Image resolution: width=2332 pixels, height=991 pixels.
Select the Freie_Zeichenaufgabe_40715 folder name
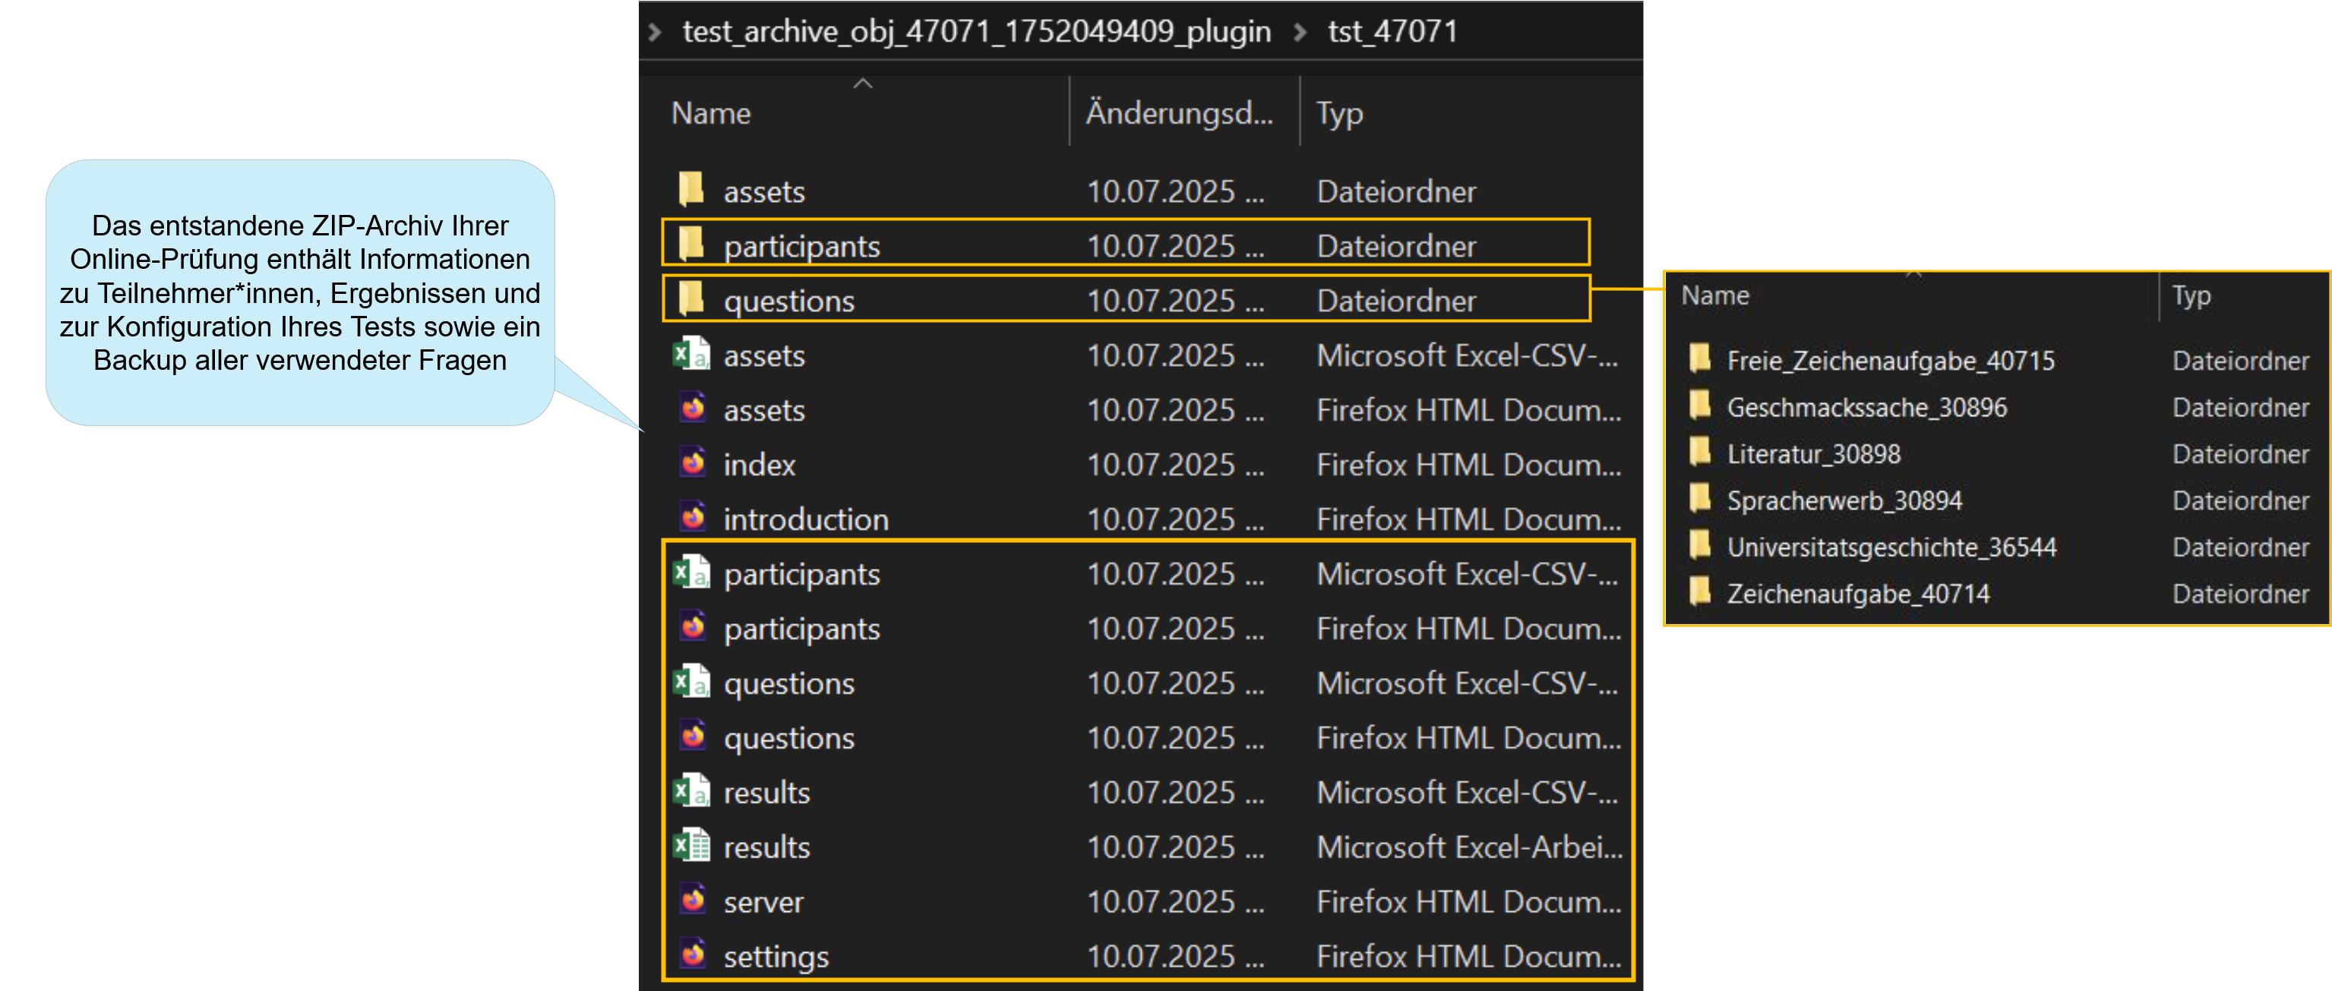1890,361
